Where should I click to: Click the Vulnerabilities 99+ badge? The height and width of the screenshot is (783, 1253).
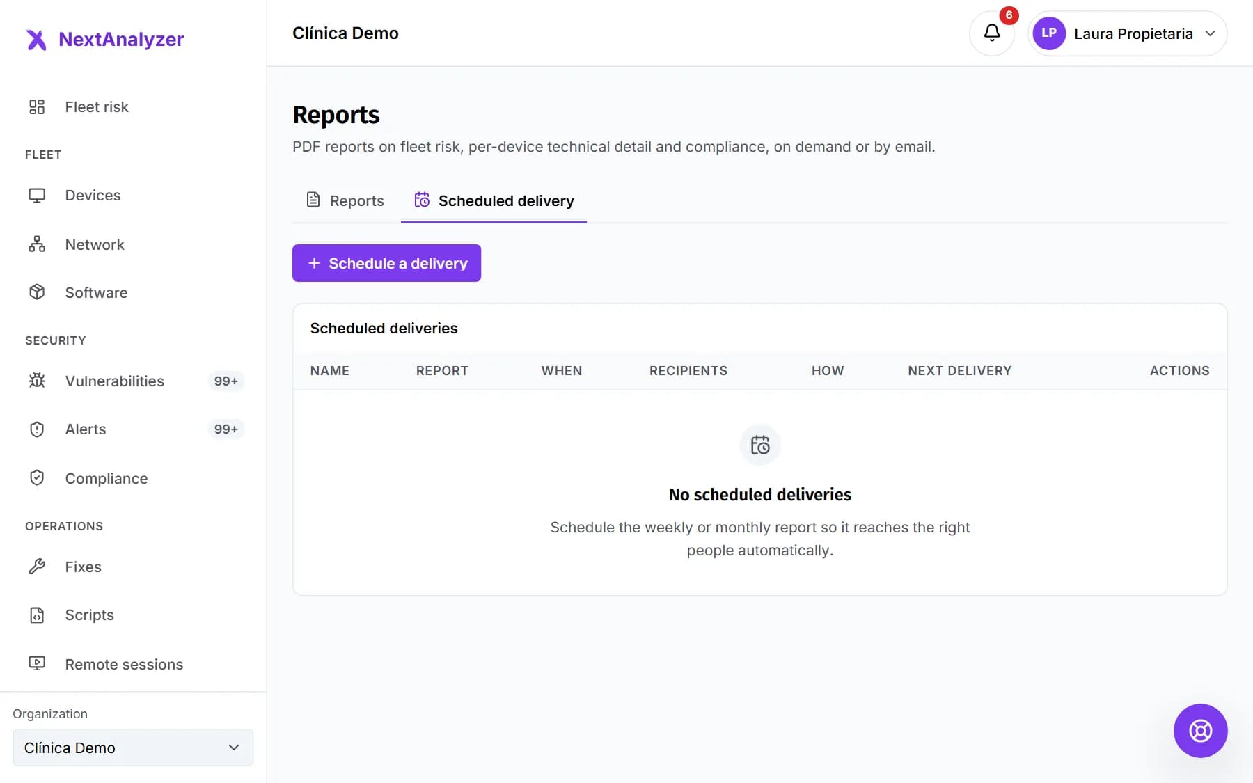pos(226,381)
